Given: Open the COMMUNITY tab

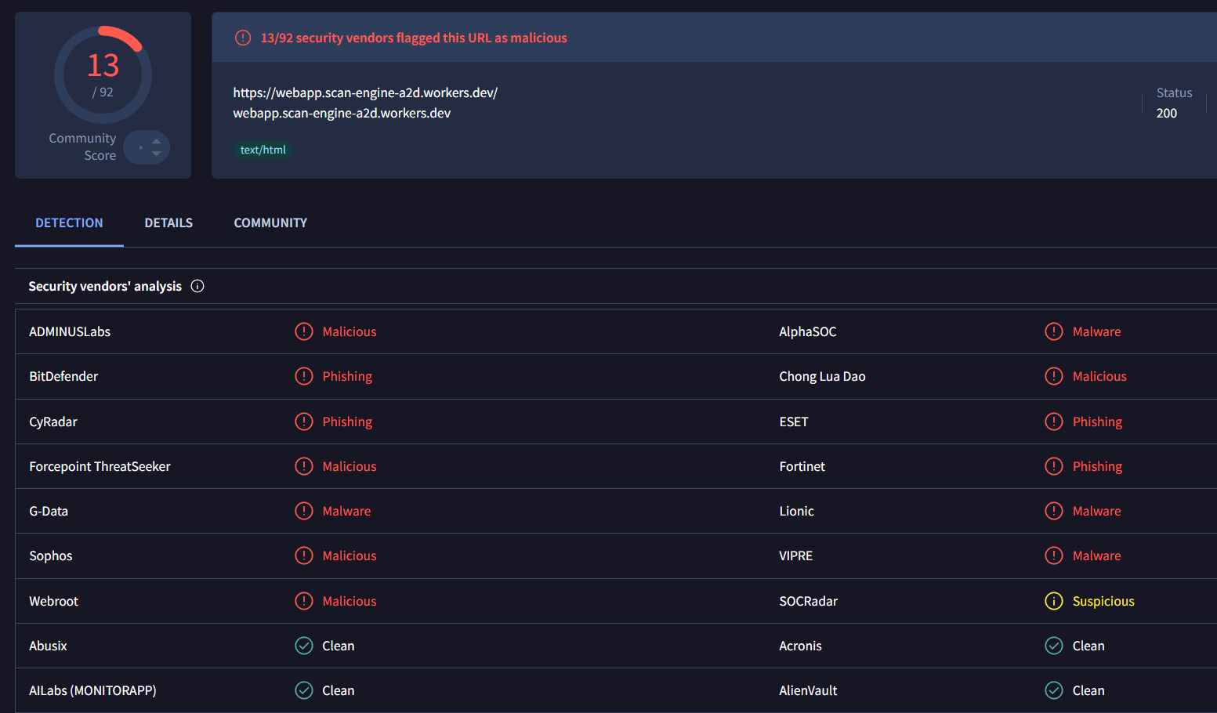Looking at the screenshot, I should point(270,223).
